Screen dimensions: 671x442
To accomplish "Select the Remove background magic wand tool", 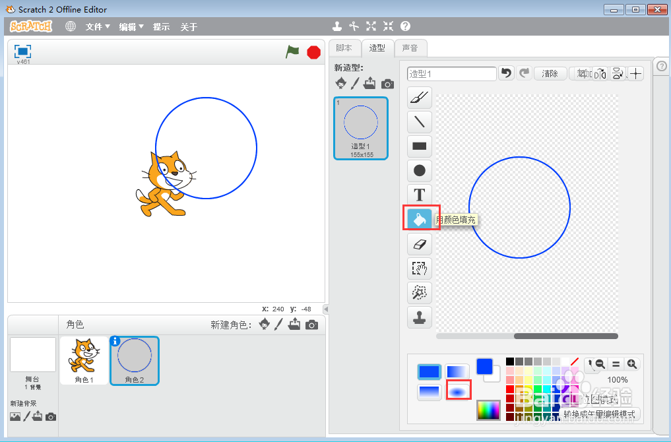I will pyautogui.click(x=420, y=293).
